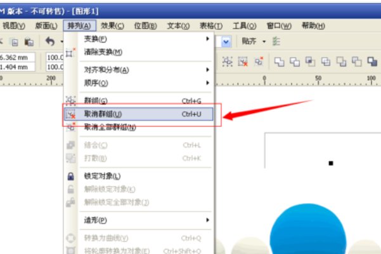Click the options icon beside 贴齐
This screenshot has width=381, height=254.
276,41
